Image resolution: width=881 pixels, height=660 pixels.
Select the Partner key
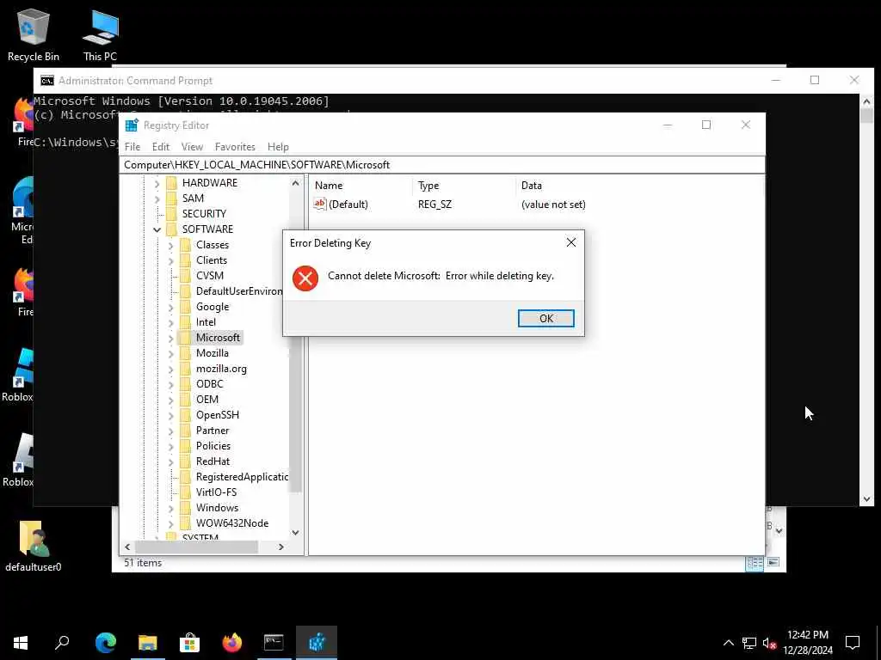point(213,430)
